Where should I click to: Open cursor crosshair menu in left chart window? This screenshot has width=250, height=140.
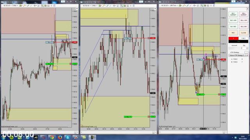coord(35,5)
